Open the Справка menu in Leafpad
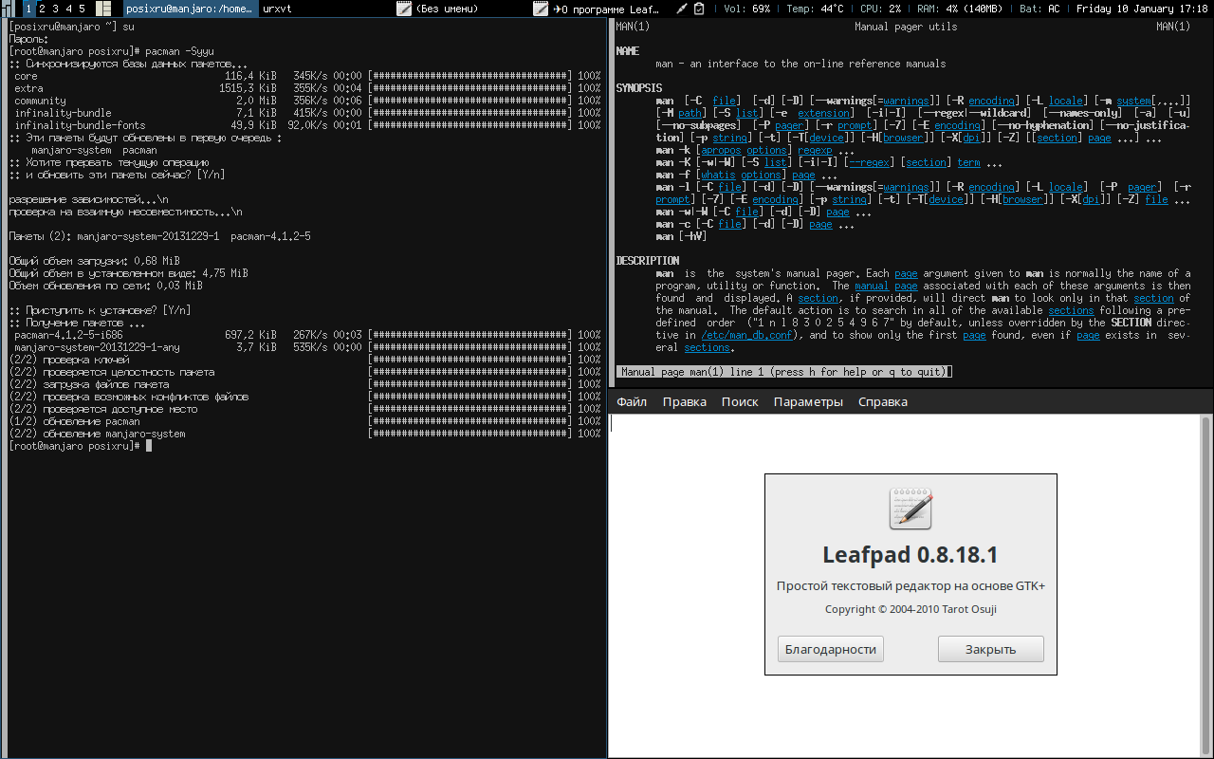This screenshot has height=759, width=1214. (x=883, y=401)
